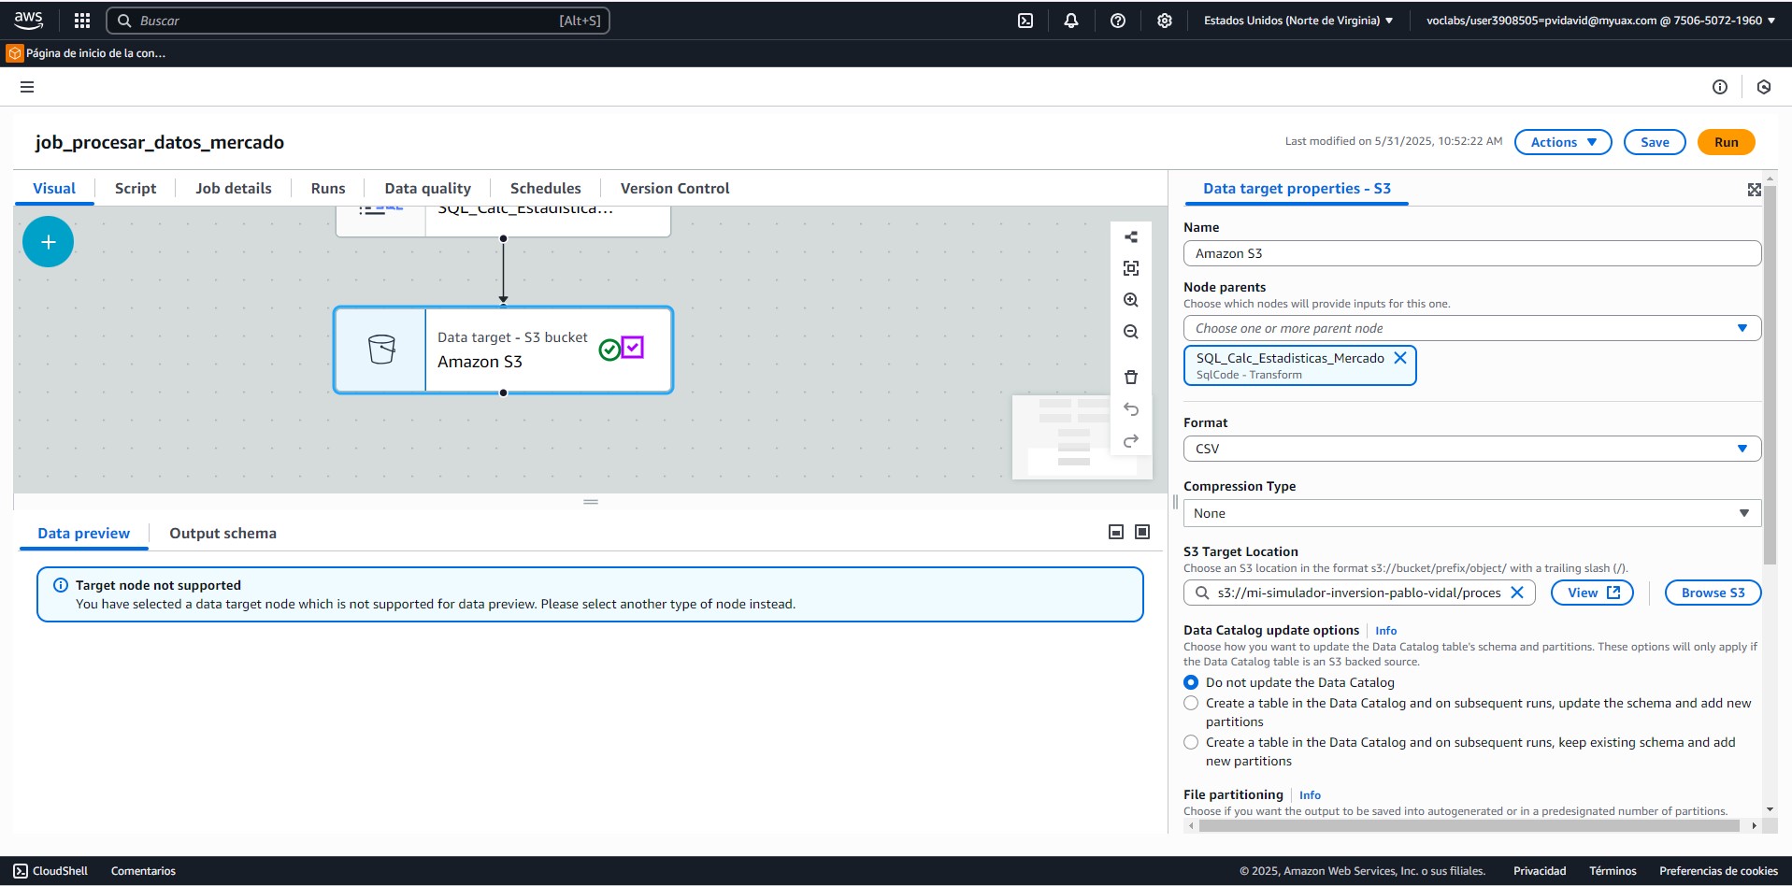The height and width of the screenshot is (886, 1792).
Task: Select Do not update the Data Catalog
Action: [x=1191, y=682]
